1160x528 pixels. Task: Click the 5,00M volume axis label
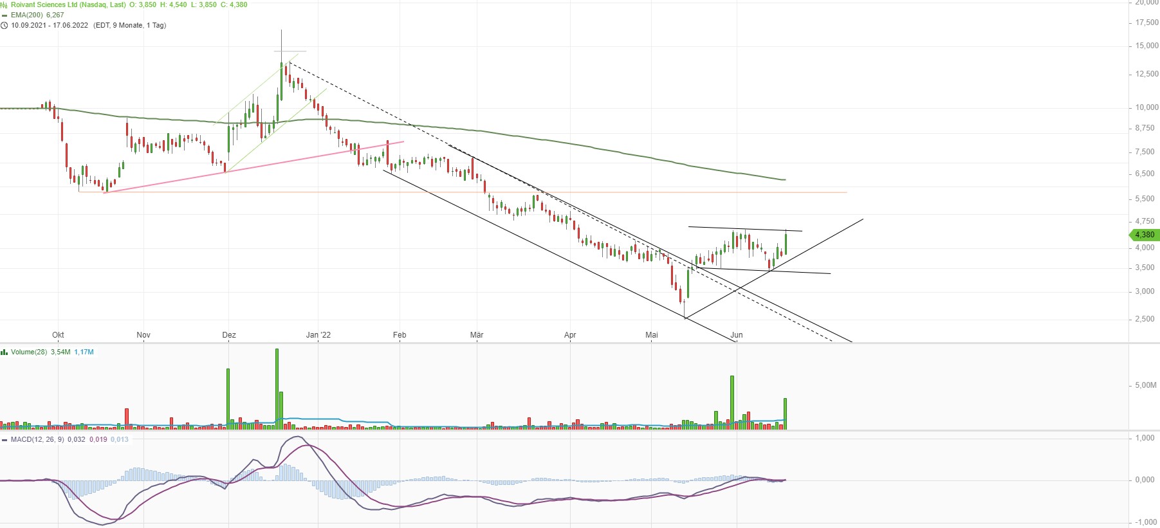(x=1145, y=385)
